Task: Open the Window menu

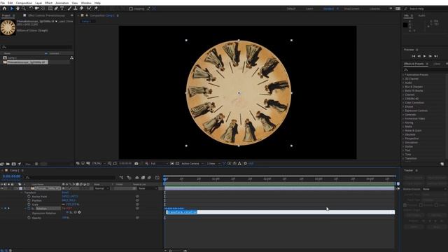Action: point(86,3)
